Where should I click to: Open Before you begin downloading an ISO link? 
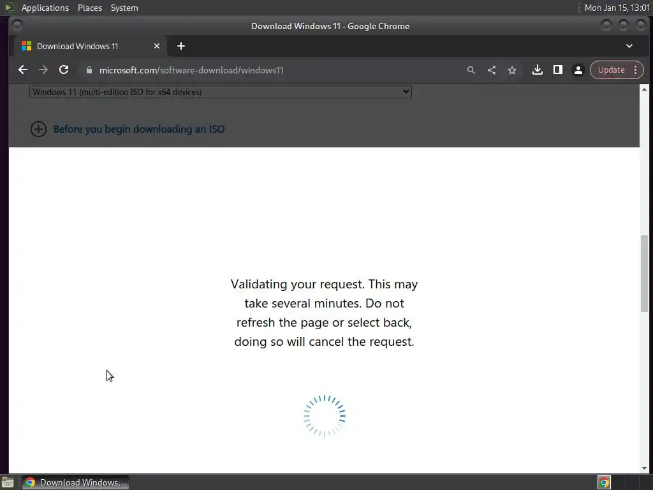click(x=138, y=129)
